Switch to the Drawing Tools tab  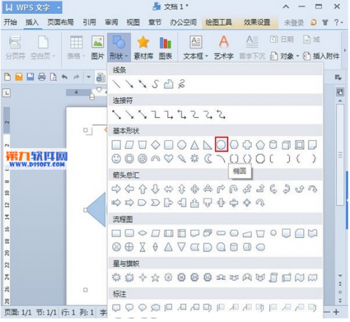click(218, 22)
